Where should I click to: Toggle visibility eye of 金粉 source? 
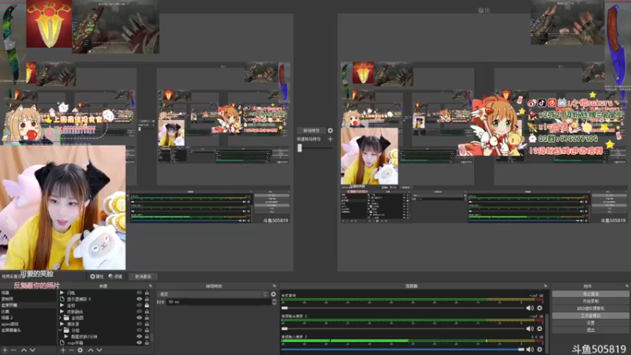140,305
